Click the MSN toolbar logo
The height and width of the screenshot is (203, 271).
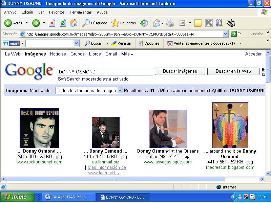pos(11,43)
